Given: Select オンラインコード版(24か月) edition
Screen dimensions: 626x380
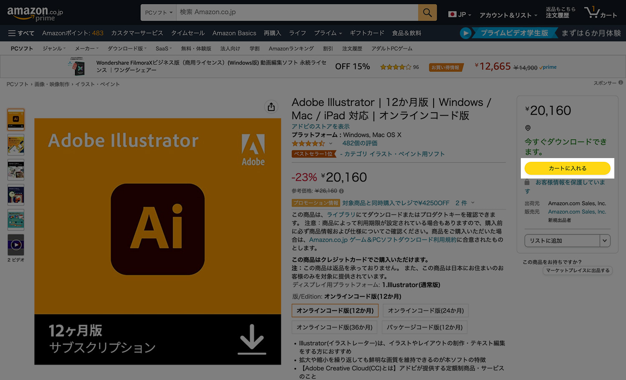Looking at the screenshot, I should tap(426, 310).
